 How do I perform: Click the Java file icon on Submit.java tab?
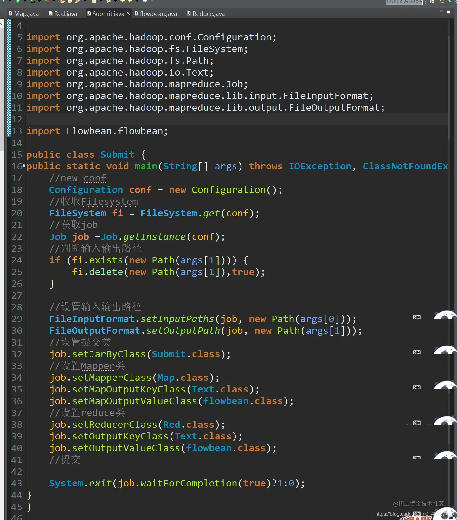pyautogui.click(x=89, y=13)
